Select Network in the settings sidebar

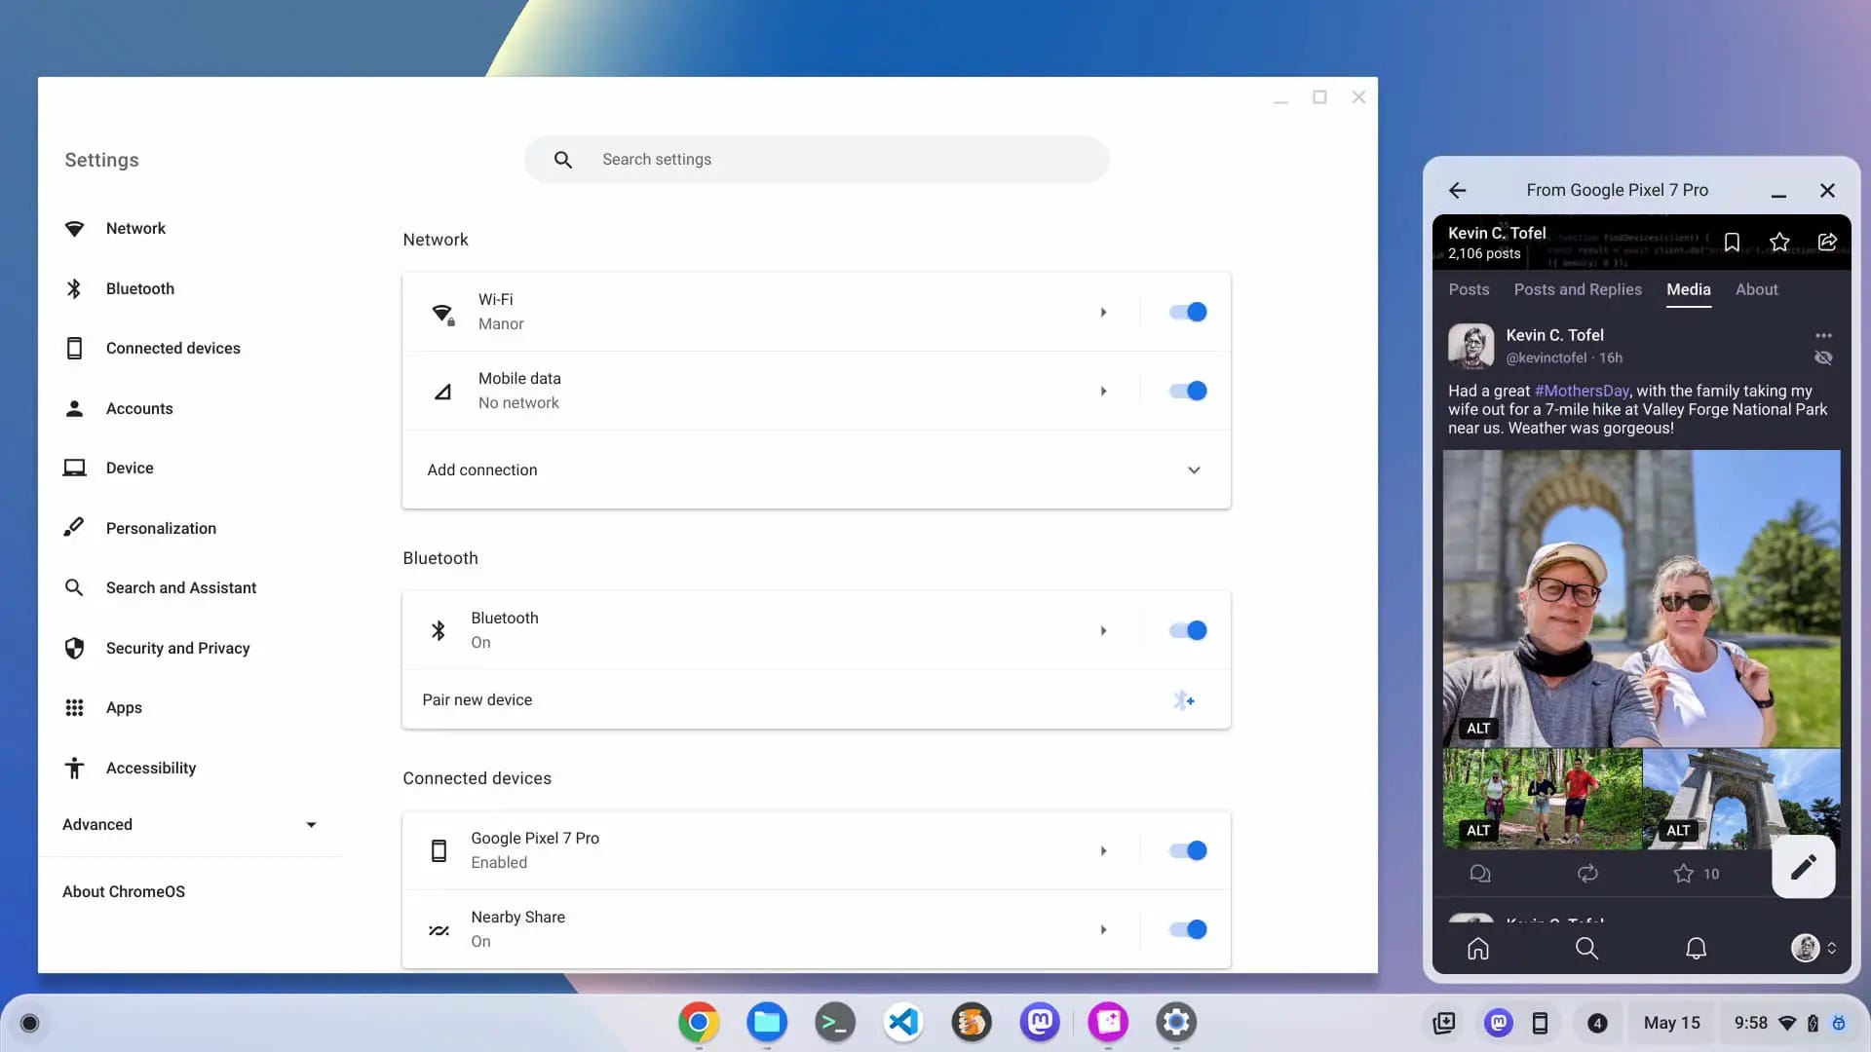click(135, 228)
